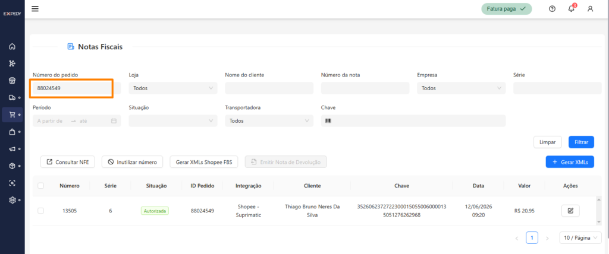The image size is (609, 254).
Task: Click Inutilizar número button
Action: pyautogui.click(x=132, y=162)
